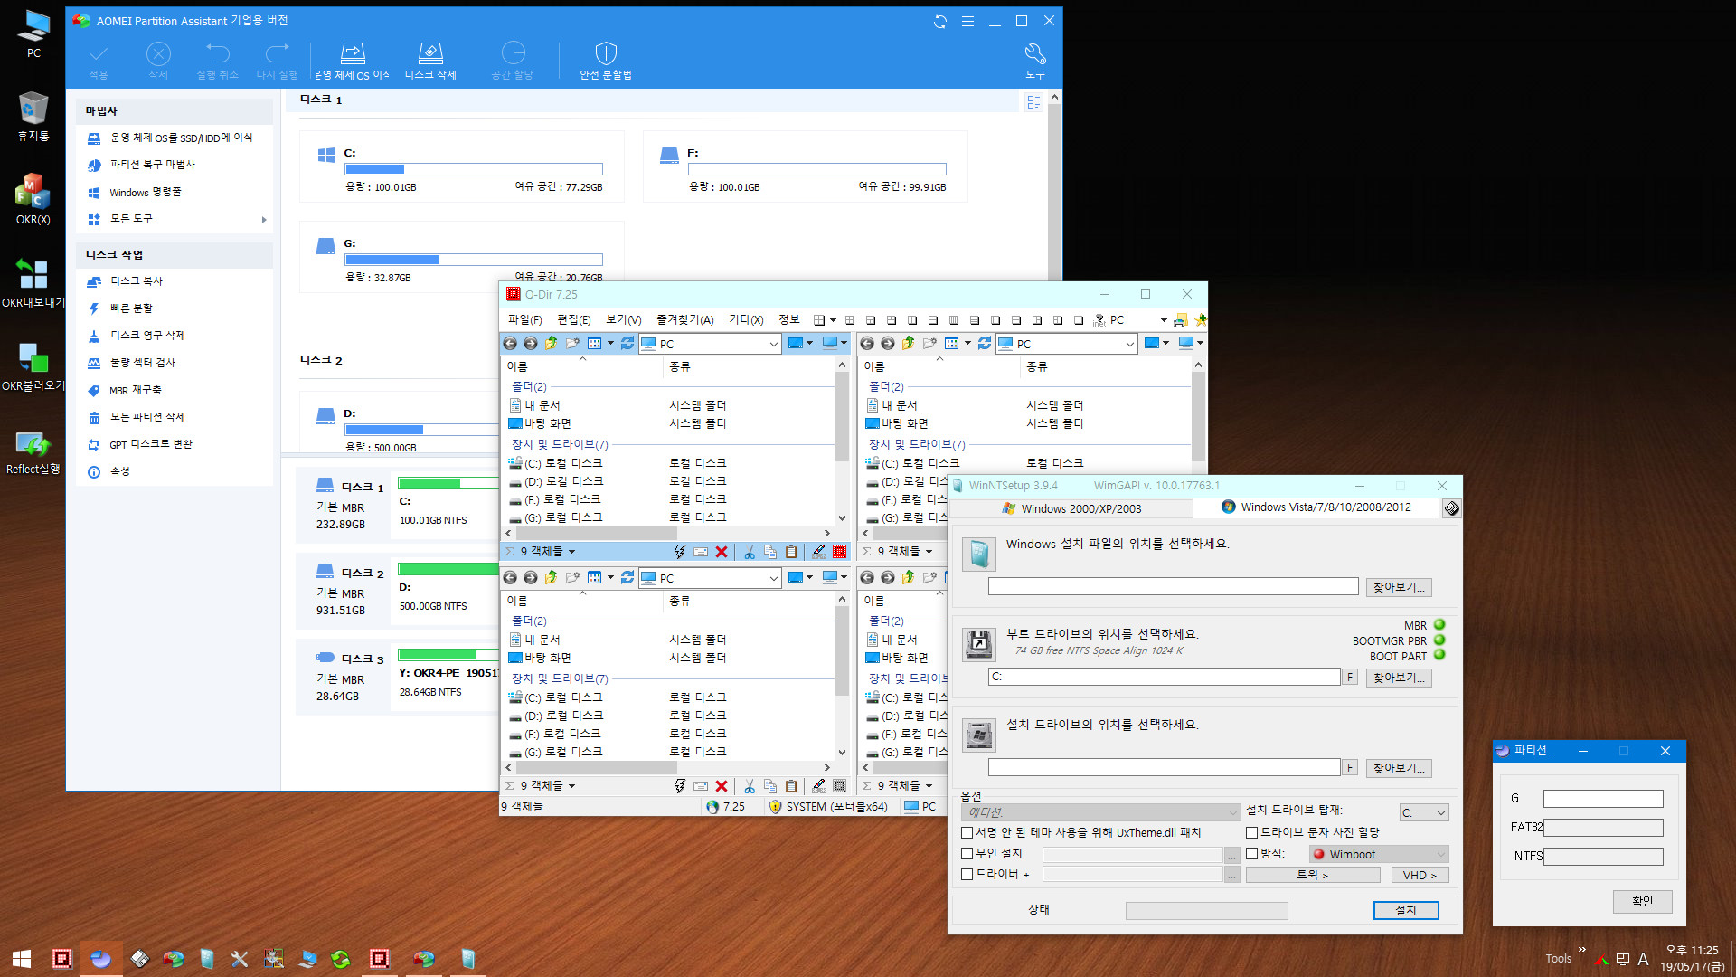Go up one folder in Q-Dir top-left pane
The height and width of the screenshot is (977, 1736).
click(551, 344)
